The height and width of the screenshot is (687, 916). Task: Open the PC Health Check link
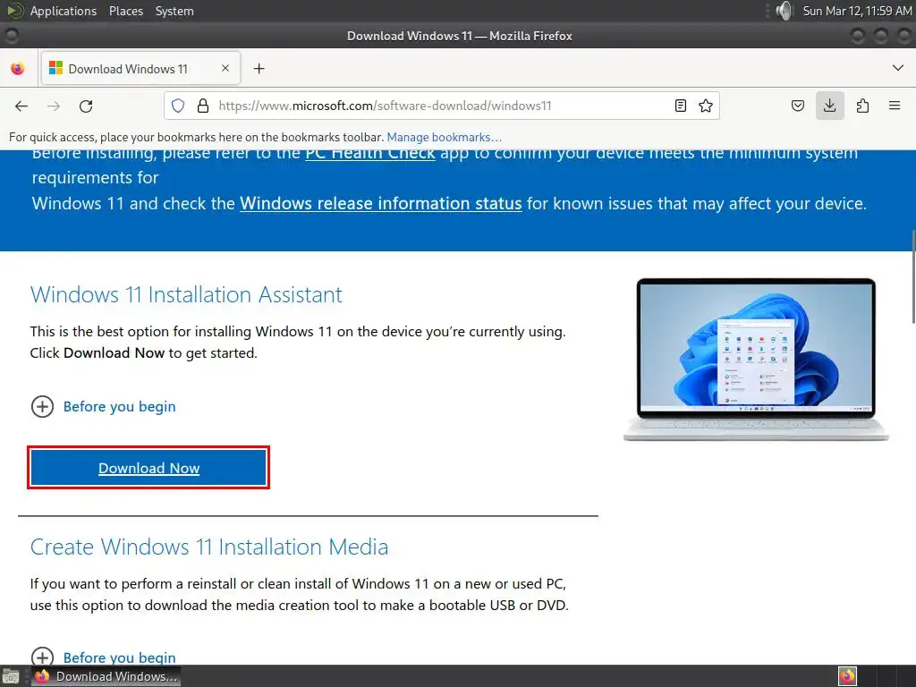point(370,153)
